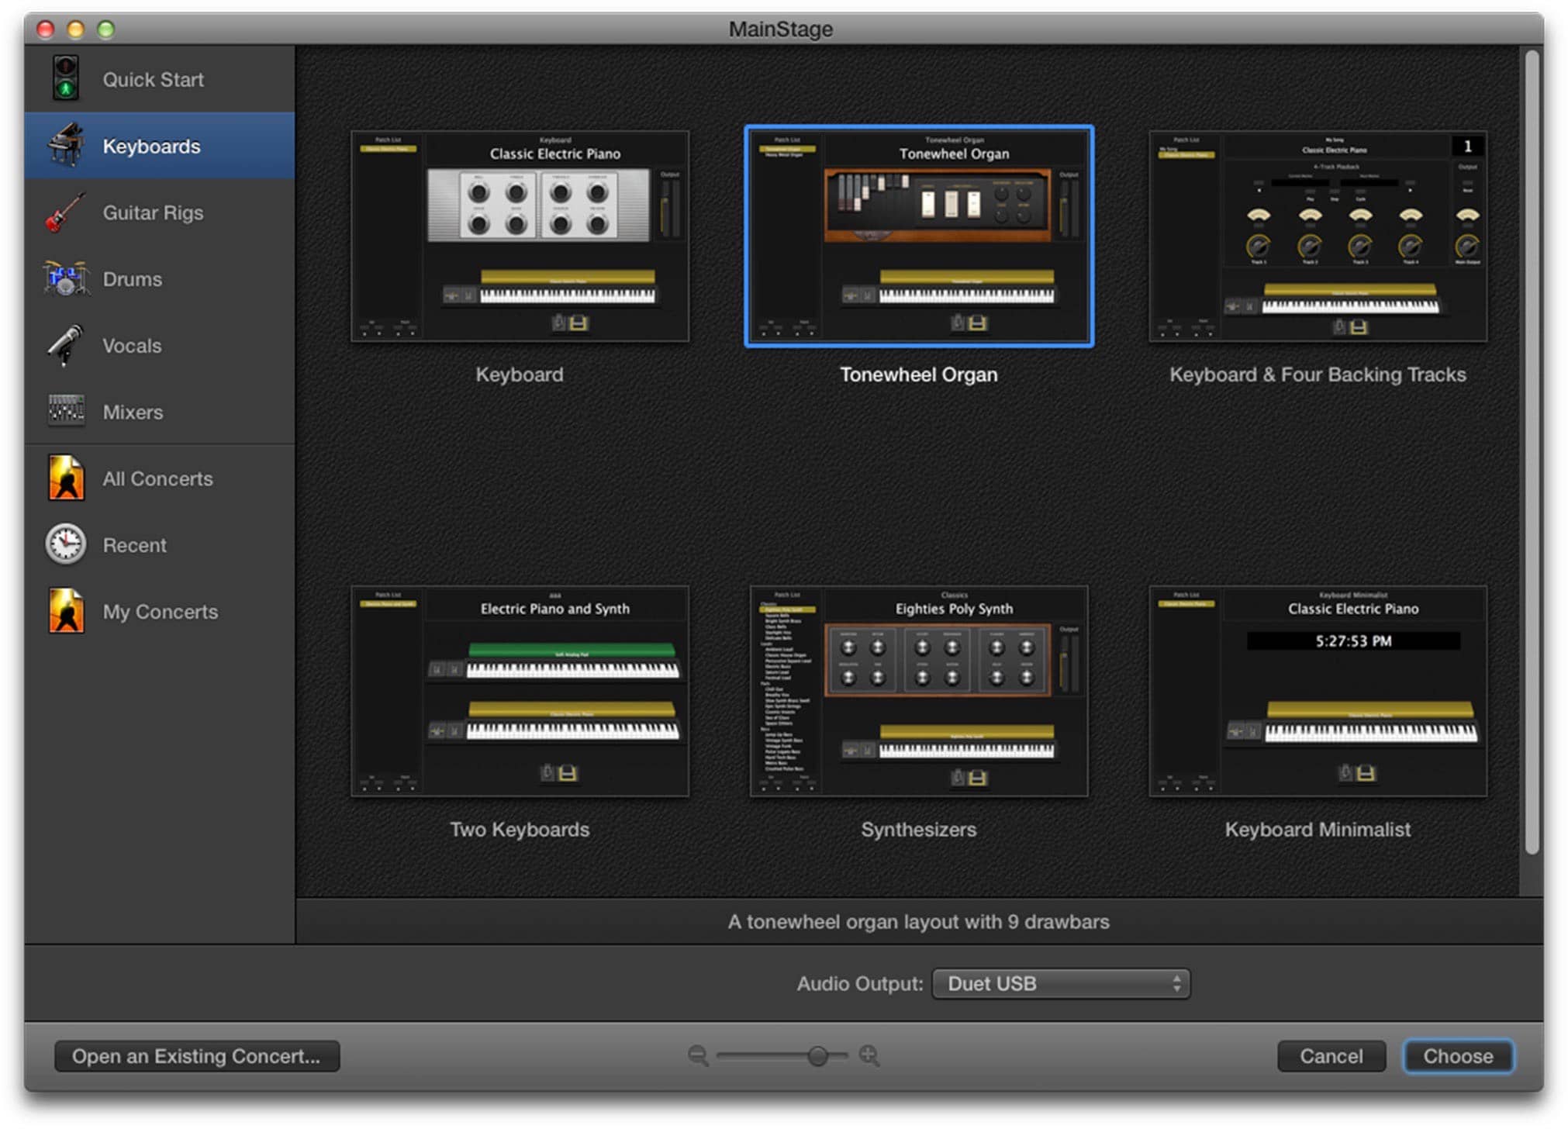1568x1129 pixels.
Task: Click the Cancel button
Action: pyautogui.click(x=1331, y=1056)
